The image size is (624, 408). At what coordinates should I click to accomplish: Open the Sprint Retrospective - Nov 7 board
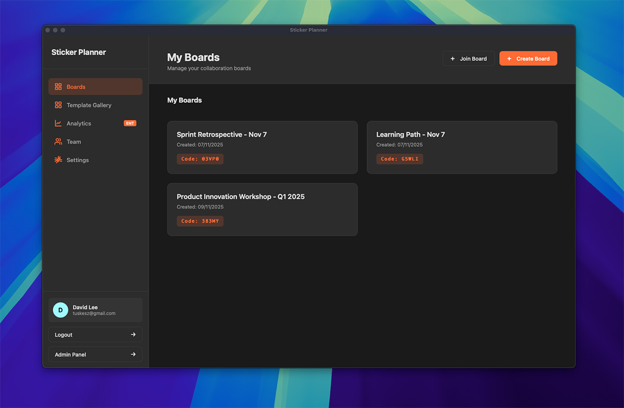262,147
